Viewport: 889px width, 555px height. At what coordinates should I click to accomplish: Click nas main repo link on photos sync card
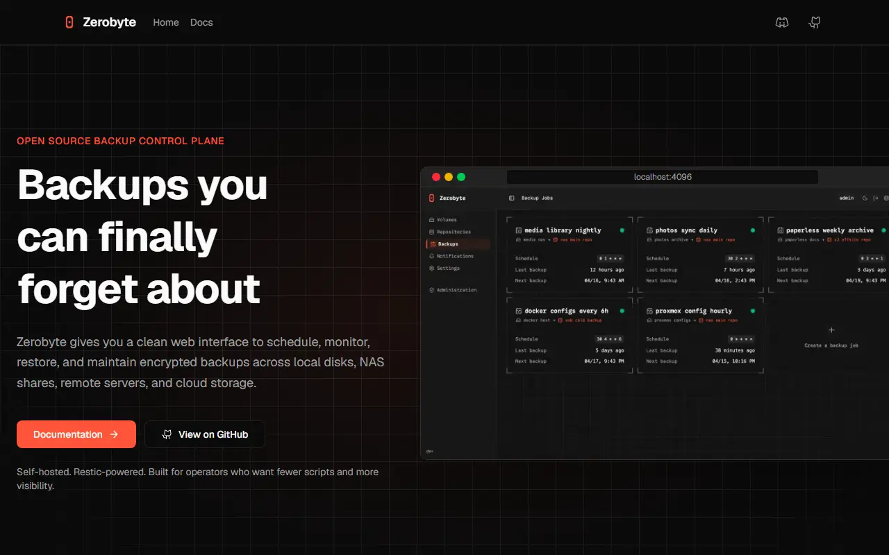[715, 240]
